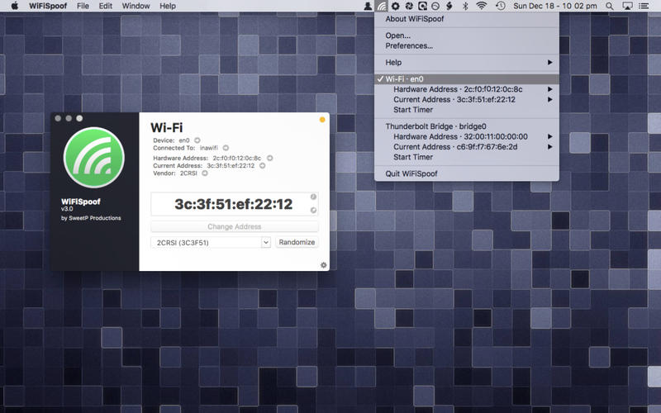Click the round icon next to Device en0

click(197, 140)
